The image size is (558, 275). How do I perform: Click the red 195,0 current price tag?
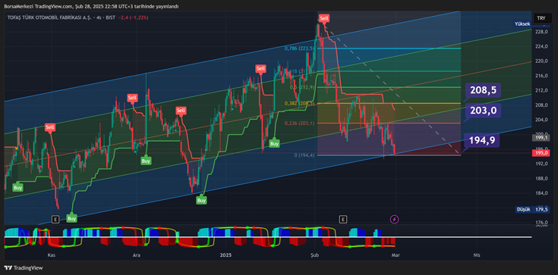541,153
